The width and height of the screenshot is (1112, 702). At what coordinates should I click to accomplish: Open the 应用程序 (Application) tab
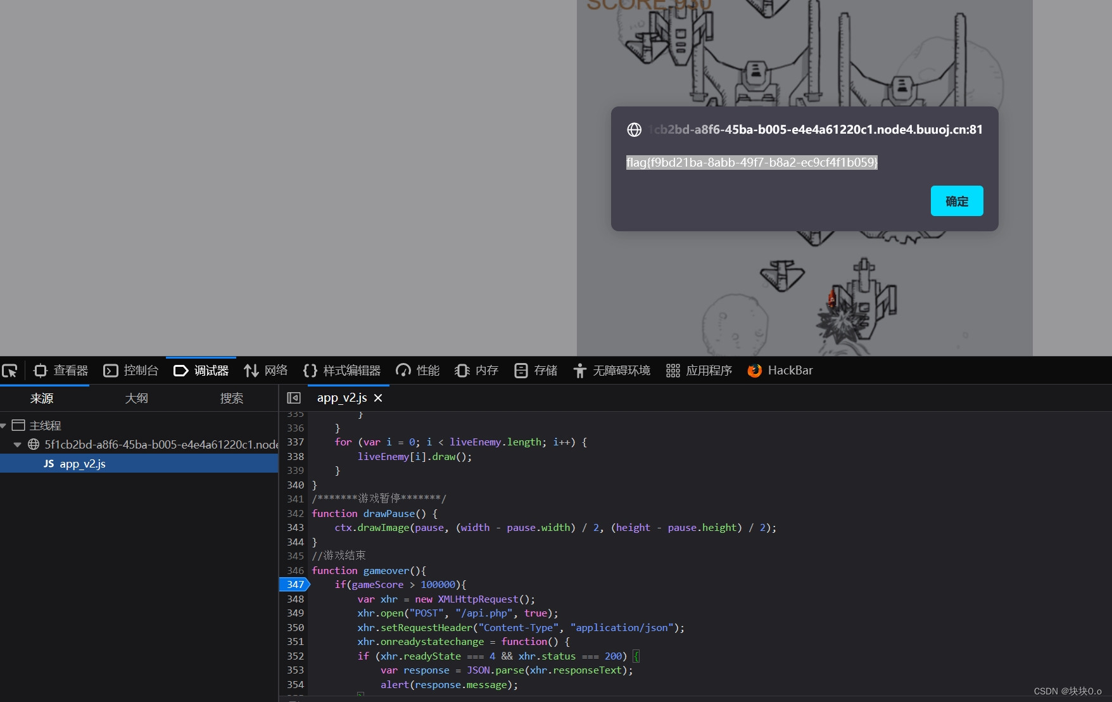[699, 371]
